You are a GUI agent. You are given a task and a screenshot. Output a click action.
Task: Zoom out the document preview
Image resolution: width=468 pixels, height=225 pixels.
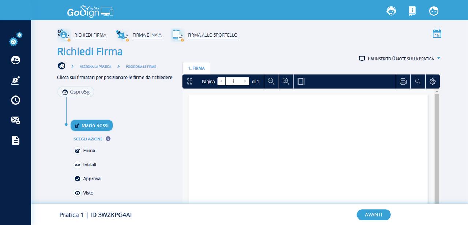pos(271,82)
